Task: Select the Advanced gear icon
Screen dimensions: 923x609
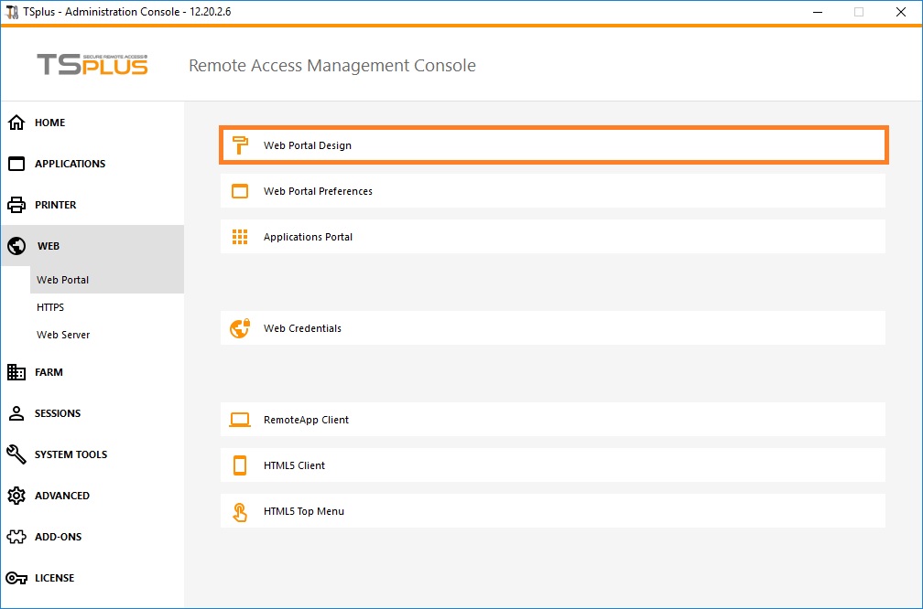Action: [x=16, y=496]
